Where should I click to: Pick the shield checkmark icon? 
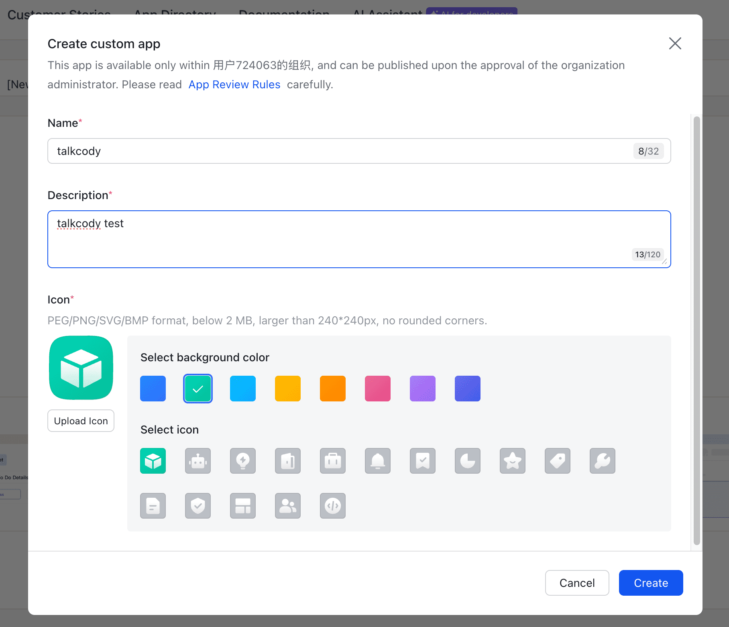click(198, 506)
